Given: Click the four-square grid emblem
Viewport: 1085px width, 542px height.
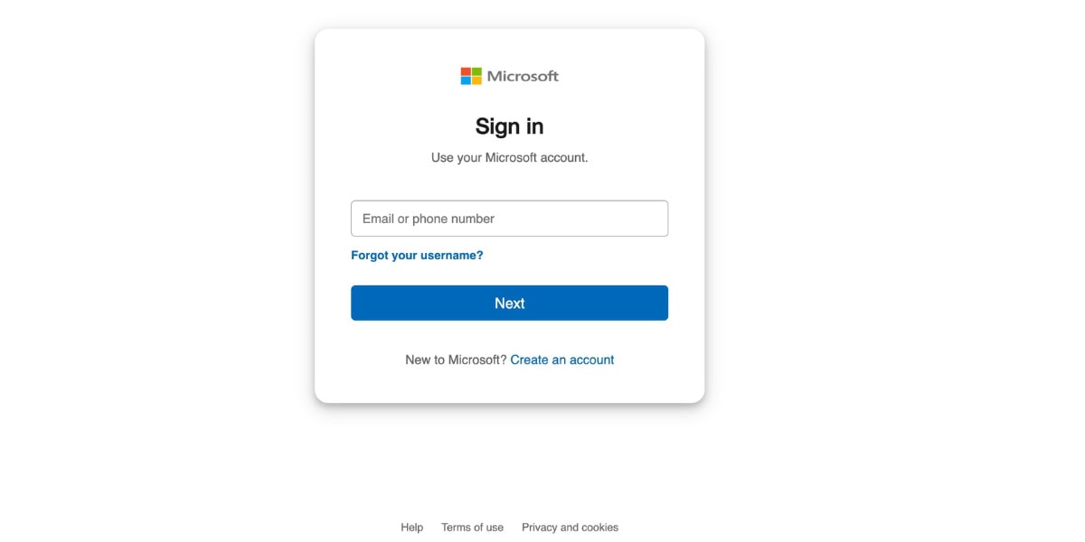Looking at the screenshot, I should click(x=471, y=76).
